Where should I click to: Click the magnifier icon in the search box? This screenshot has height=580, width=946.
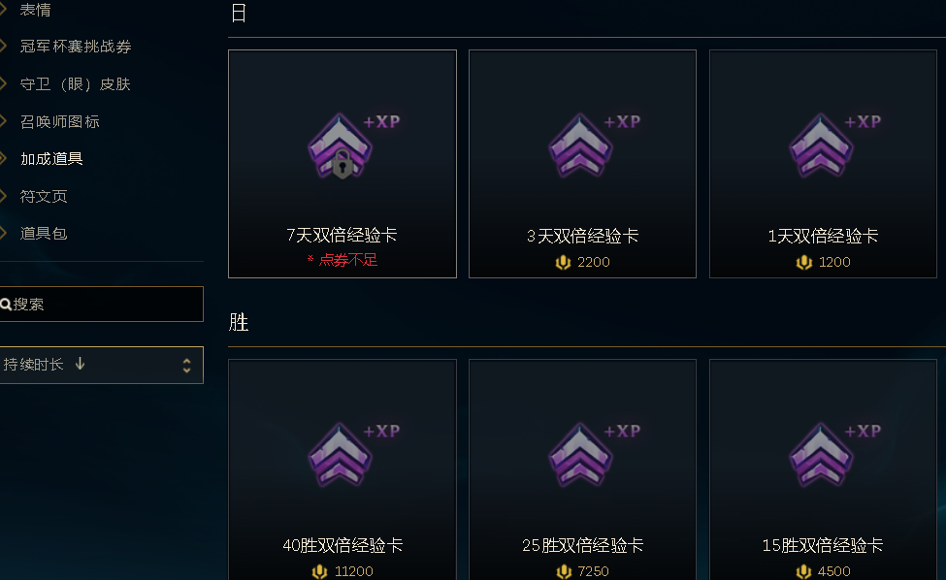(6, 305)
